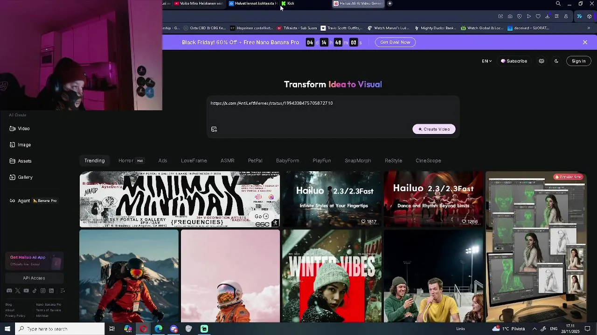
Task: Open the browser extensions cube icon
Action: 590,16
